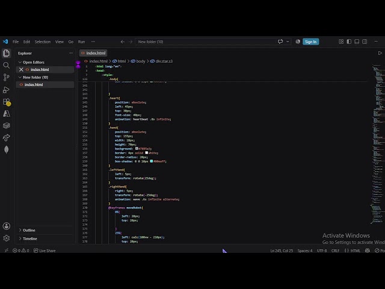Click the html breadcrumb item
The image size is (385, 289).
pos(122,61)
